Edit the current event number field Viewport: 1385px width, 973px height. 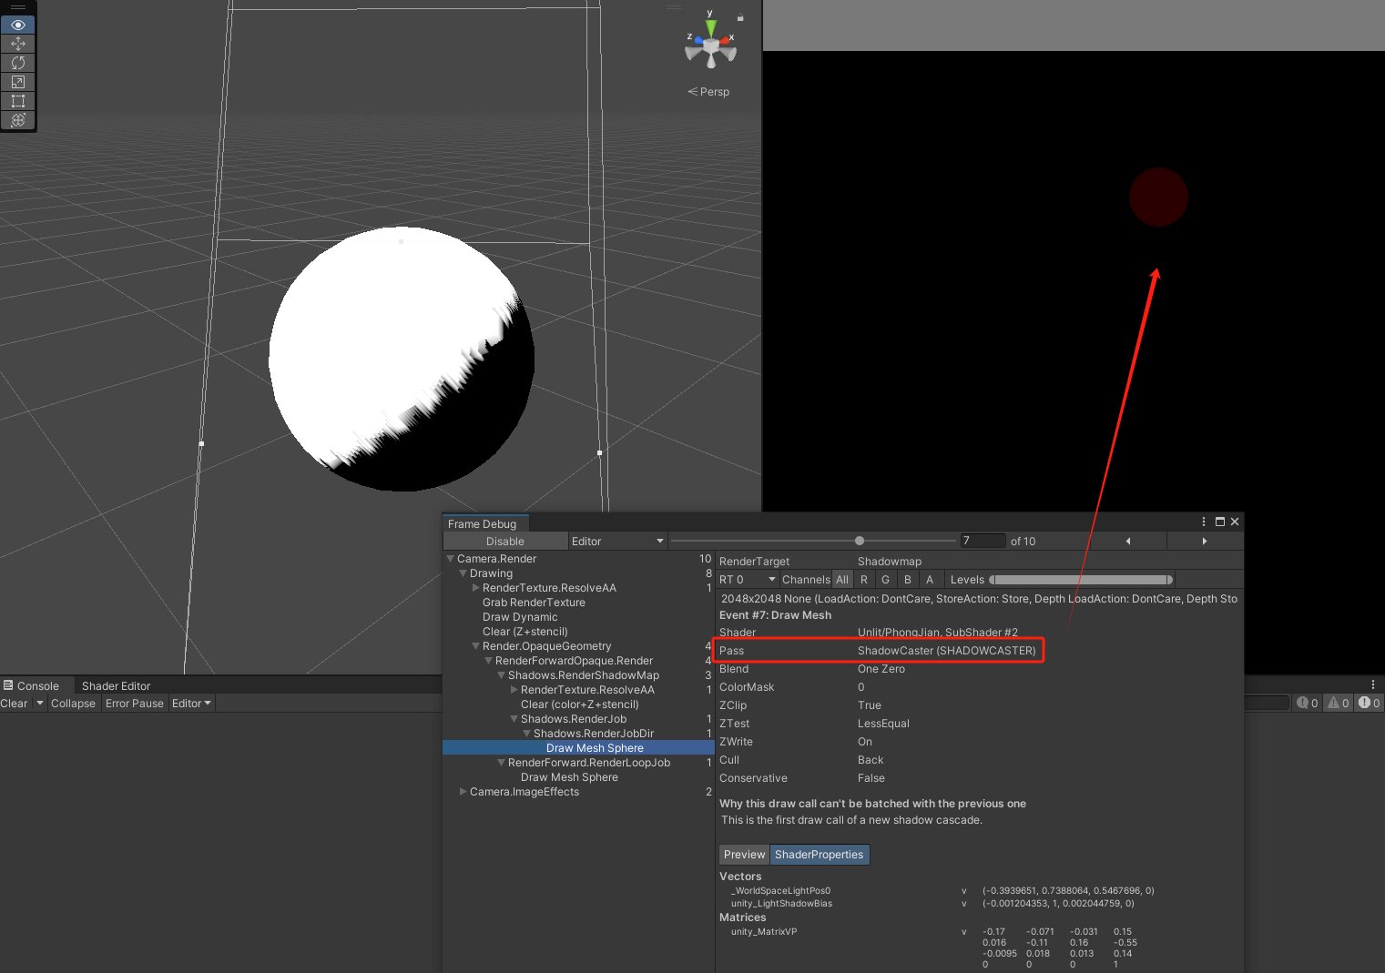(x=983, y=541)
